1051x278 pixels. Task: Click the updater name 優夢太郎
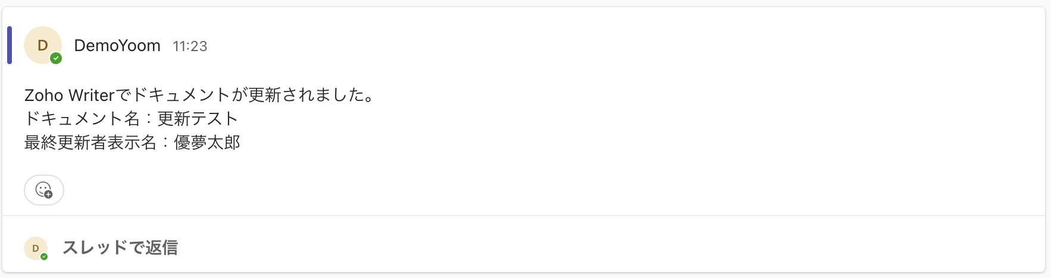pyautogui.click(x=207, y=143)
